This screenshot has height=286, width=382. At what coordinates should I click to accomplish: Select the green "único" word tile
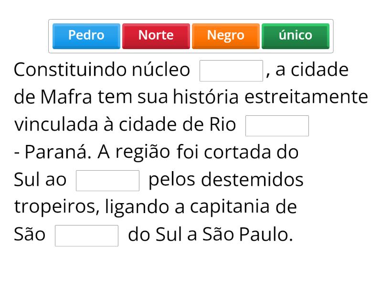coord(295,36)
